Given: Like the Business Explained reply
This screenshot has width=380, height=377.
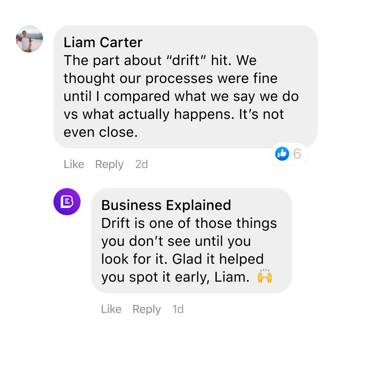Looking at the screenshot, I should tap(111, 309).
